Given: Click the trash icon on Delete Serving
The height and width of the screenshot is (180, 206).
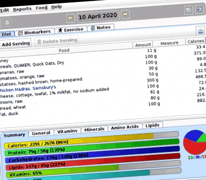Looking at the screenshot, I should [x=39, y=42].
